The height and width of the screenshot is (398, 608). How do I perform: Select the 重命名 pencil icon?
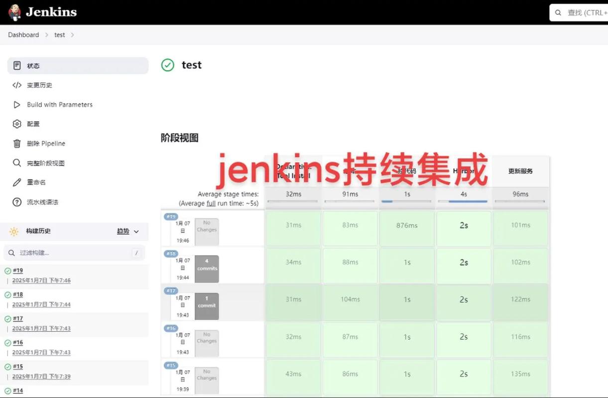16,182
